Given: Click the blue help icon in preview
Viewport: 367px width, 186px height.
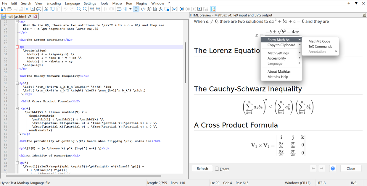Looking at the screenshot, I should point(333,169).
